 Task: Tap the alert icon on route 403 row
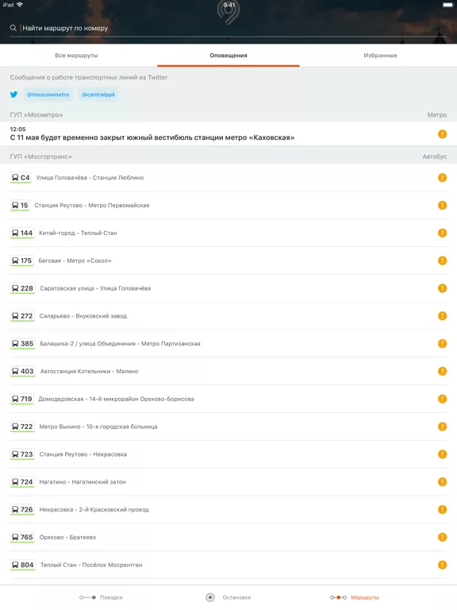[x=442, y=371]
